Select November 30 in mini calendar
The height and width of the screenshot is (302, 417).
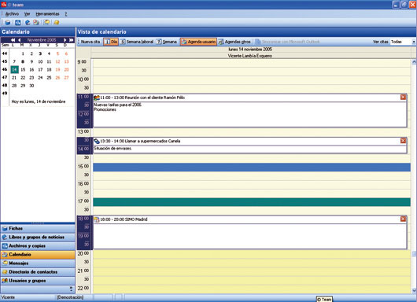31,86
